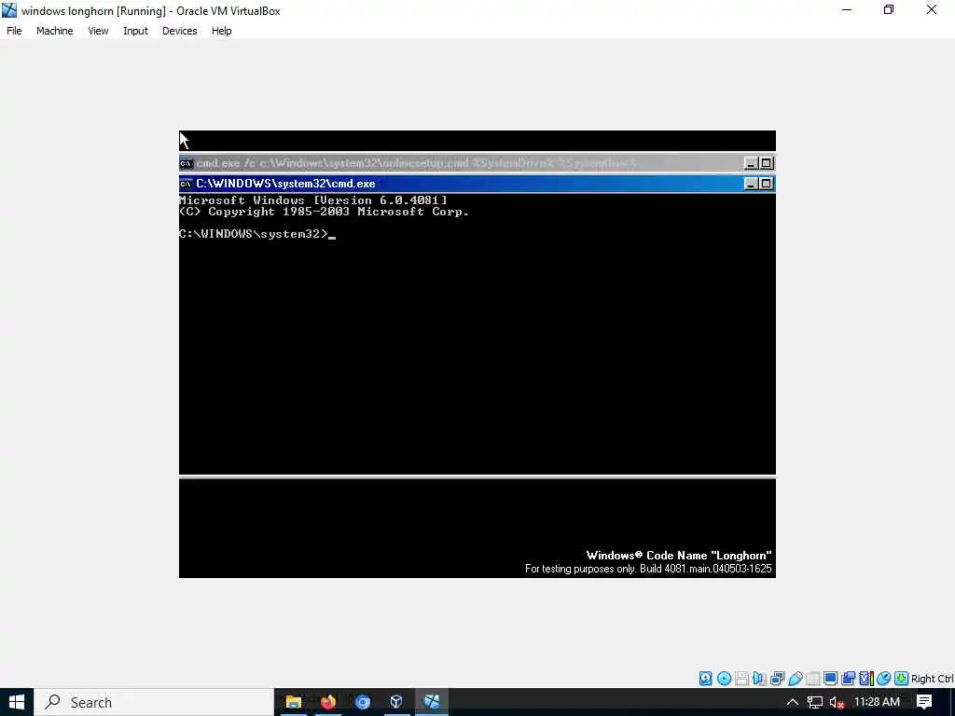Screen dimensions: 955x716
Task: Click the active cmd.exe title bar system icon
Action: click(x=187, y=184)
